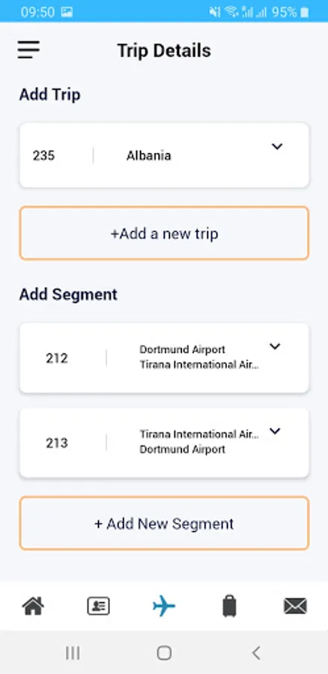Screen dimensions: 328x674
Task: Expand the Albania trip chevron
Action: pyautogui.click(x=277, y=147)
